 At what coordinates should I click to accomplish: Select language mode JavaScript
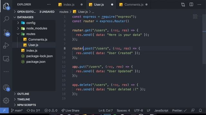161,111
